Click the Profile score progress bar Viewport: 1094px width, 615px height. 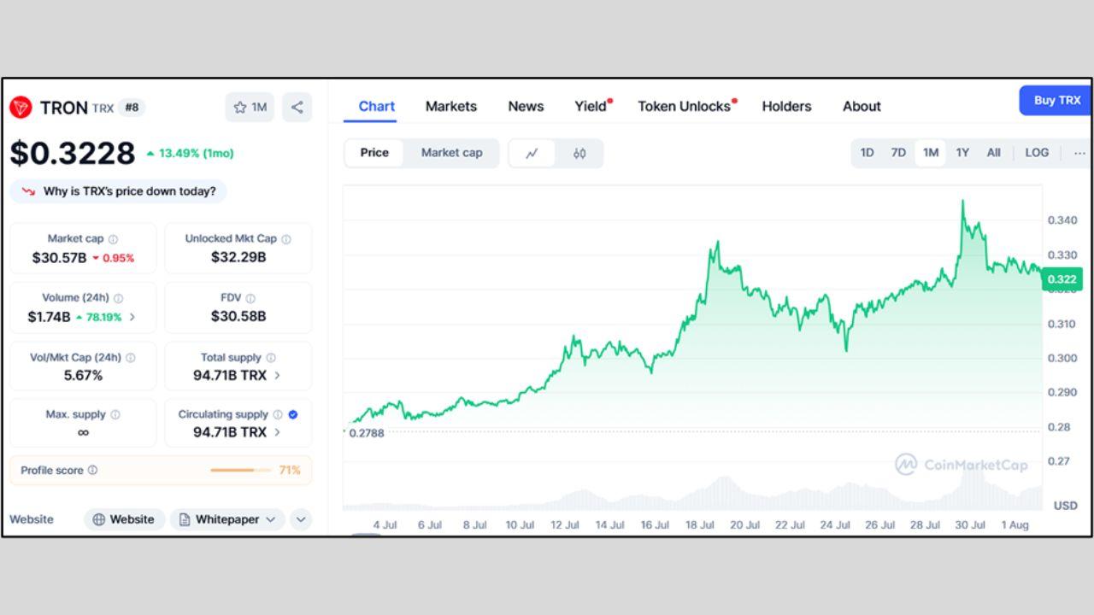(x=240, y=470)
